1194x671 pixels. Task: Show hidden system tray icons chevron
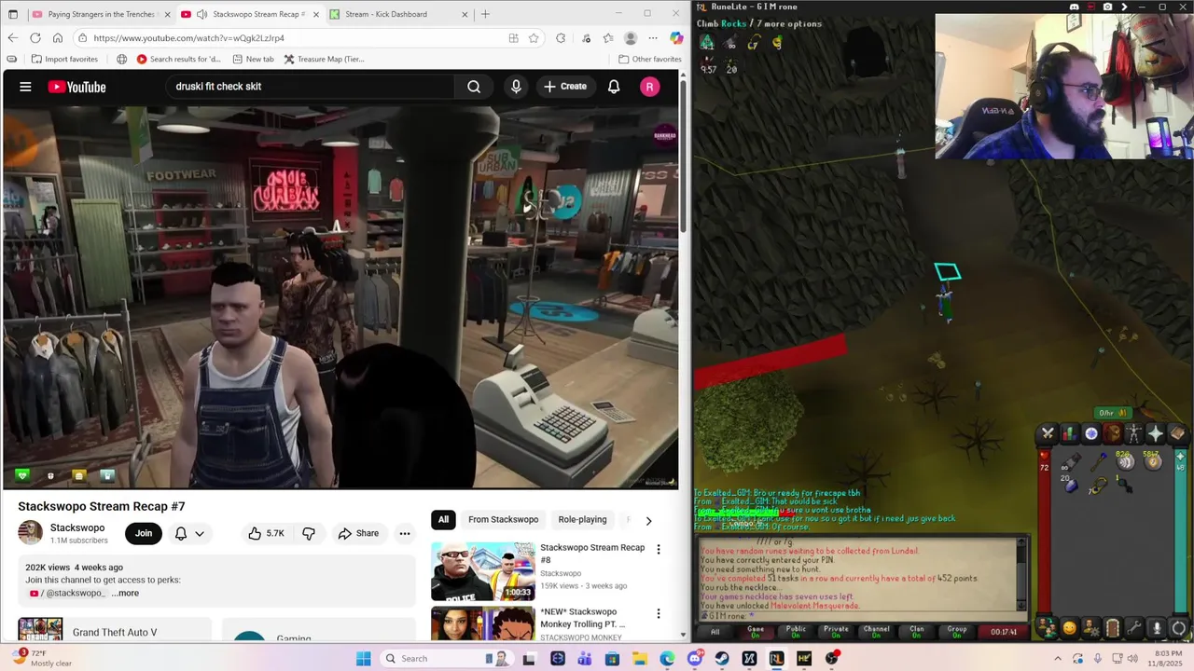click(1057, 658)
